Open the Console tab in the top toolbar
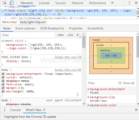139x120 pixels. (x=44, y=3)
